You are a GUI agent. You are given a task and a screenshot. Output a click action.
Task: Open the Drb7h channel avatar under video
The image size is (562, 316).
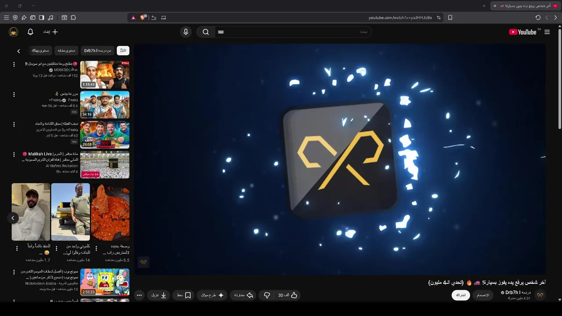pyautogui.click(x=540, y=295)
